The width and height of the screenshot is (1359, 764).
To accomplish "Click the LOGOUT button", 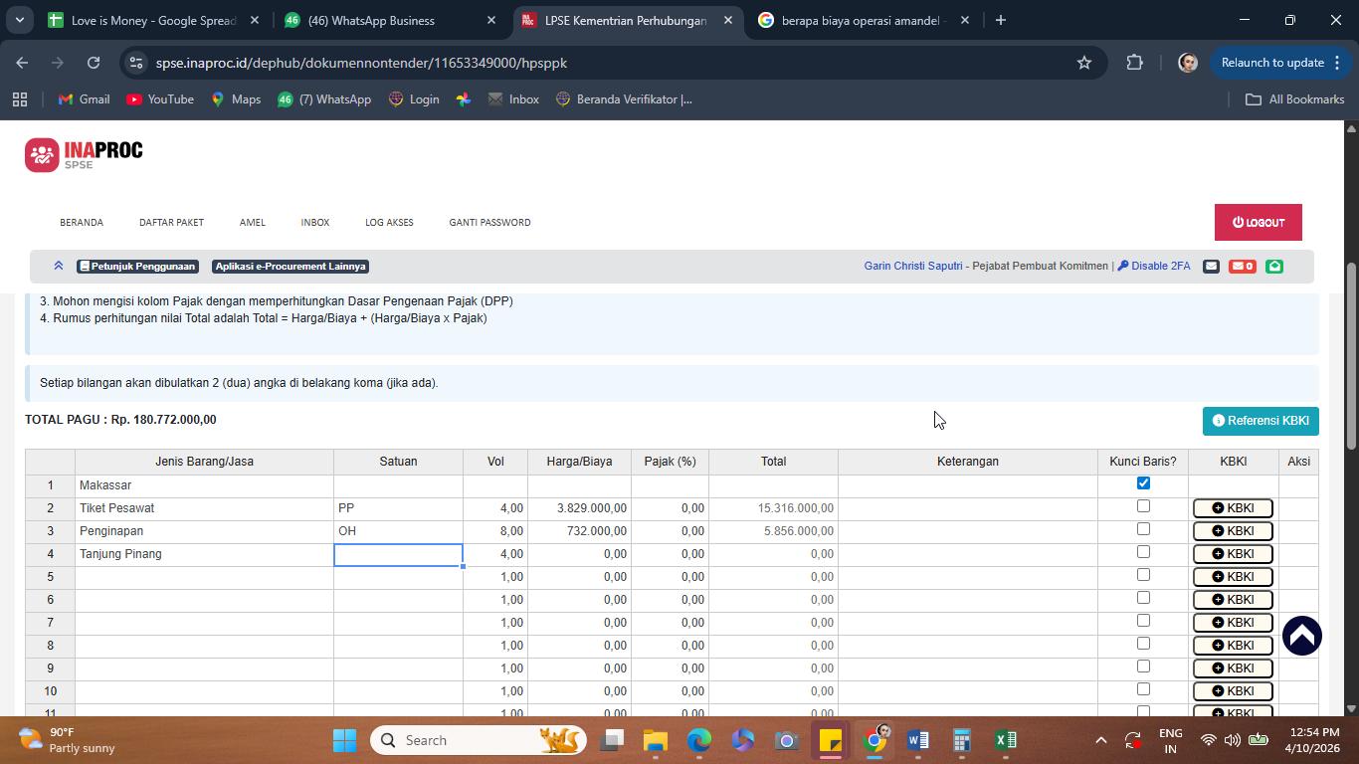I will tap(1258, 223).
